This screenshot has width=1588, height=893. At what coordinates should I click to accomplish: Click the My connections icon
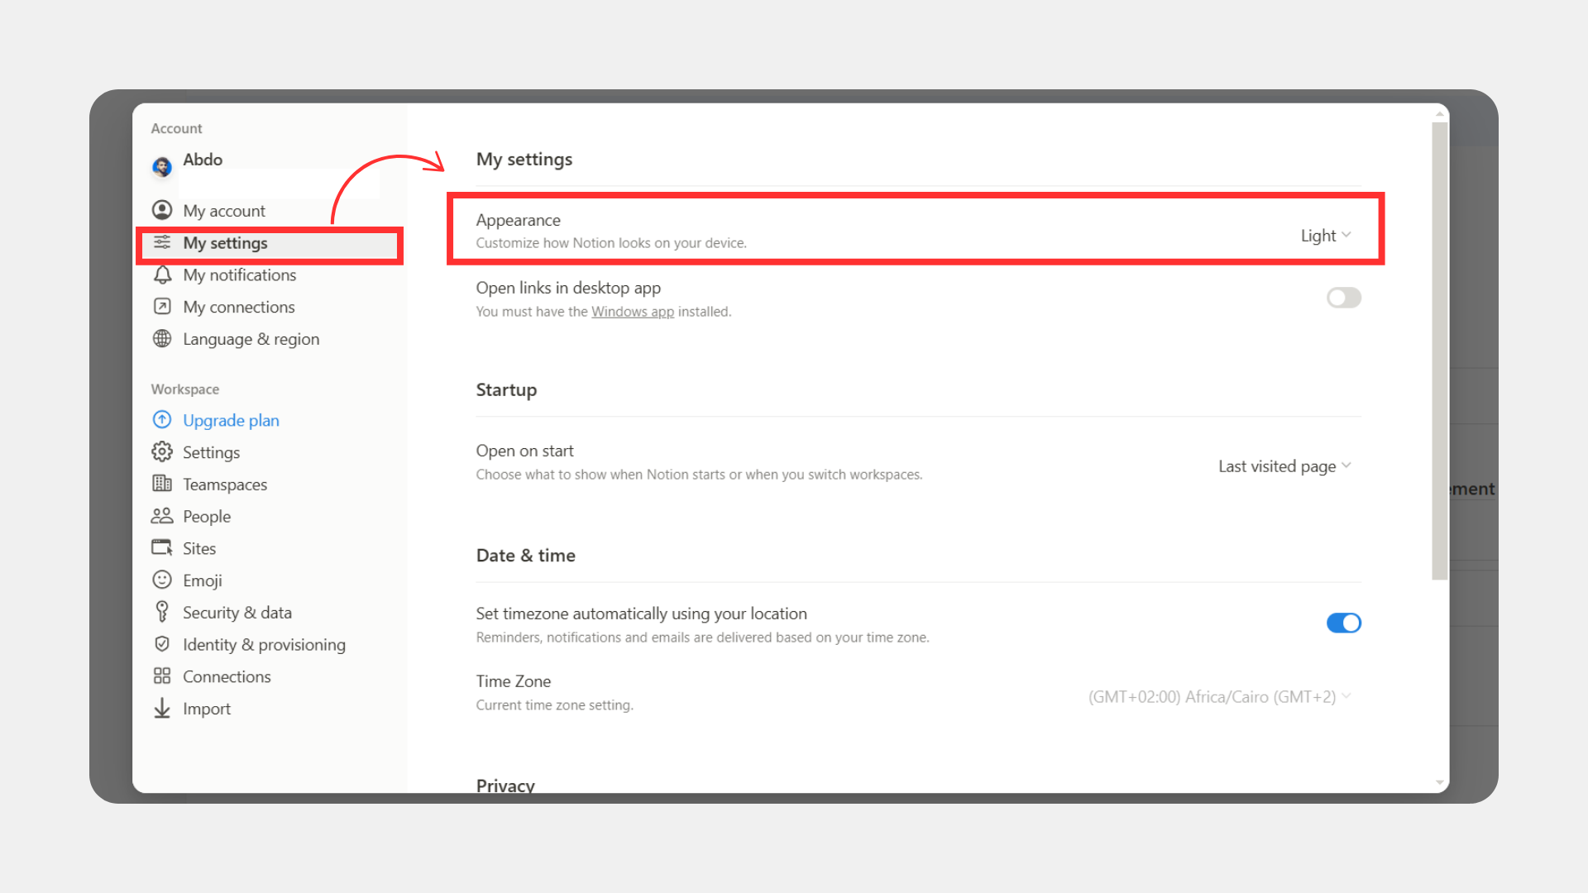163,307
